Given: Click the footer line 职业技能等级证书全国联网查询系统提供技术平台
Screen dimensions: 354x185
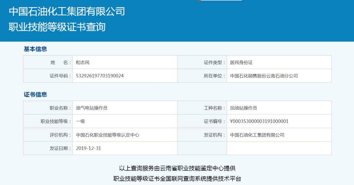Looking at the screenshot, I should [x=177, y=179].
